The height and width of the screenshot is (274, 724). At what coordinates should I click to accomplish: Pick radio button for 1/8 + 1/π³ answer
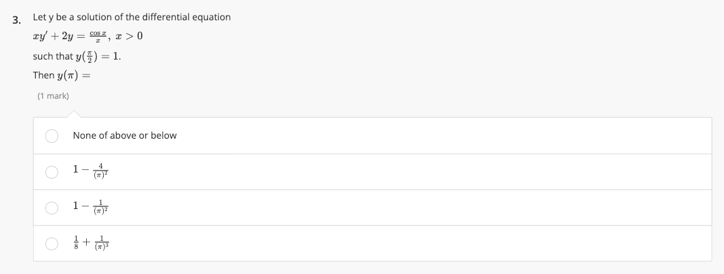coord(53,244)
